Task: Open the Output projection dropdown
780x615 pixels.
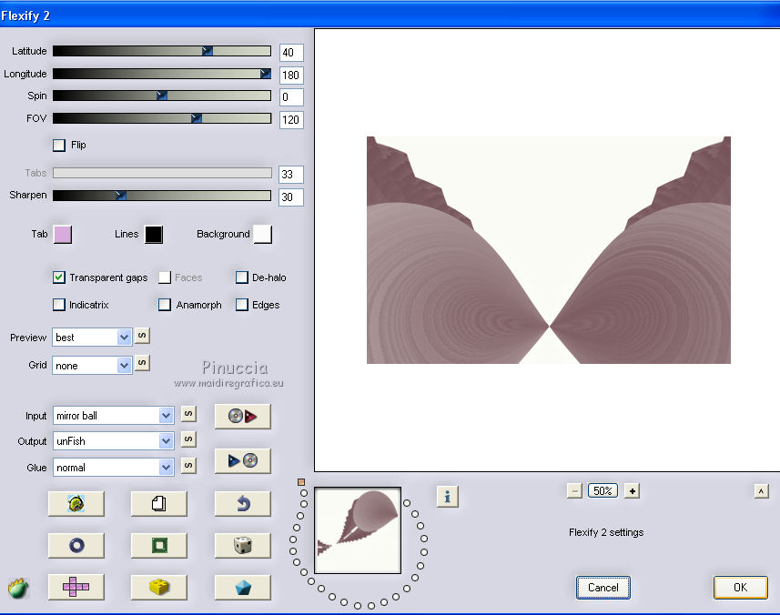Action: pos(114,441)
